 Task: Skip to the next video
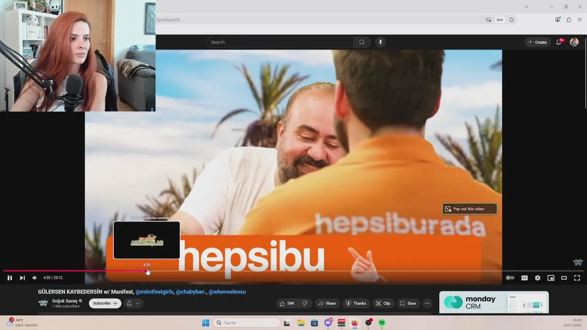pos(22,278)
